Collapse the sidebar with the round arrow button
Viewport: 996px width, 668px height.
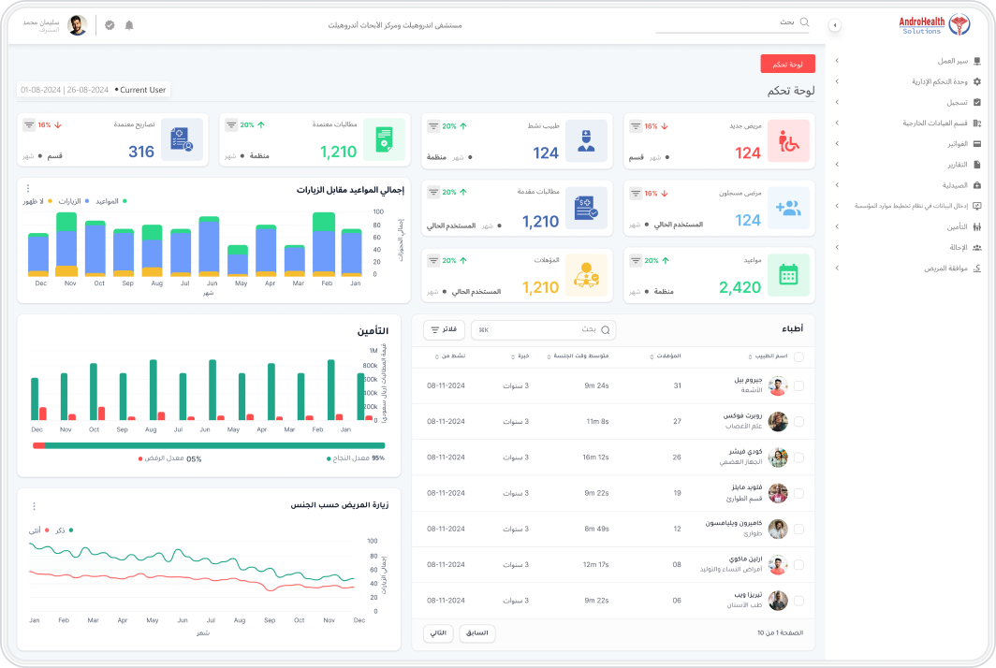click(835, 25)
